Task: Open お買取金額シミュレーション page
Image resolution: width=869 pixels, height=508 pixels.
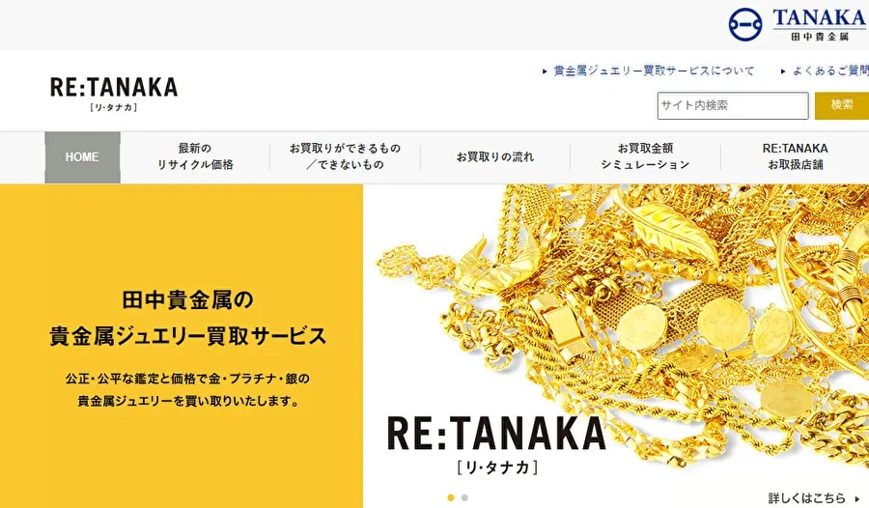Action: 645,156
